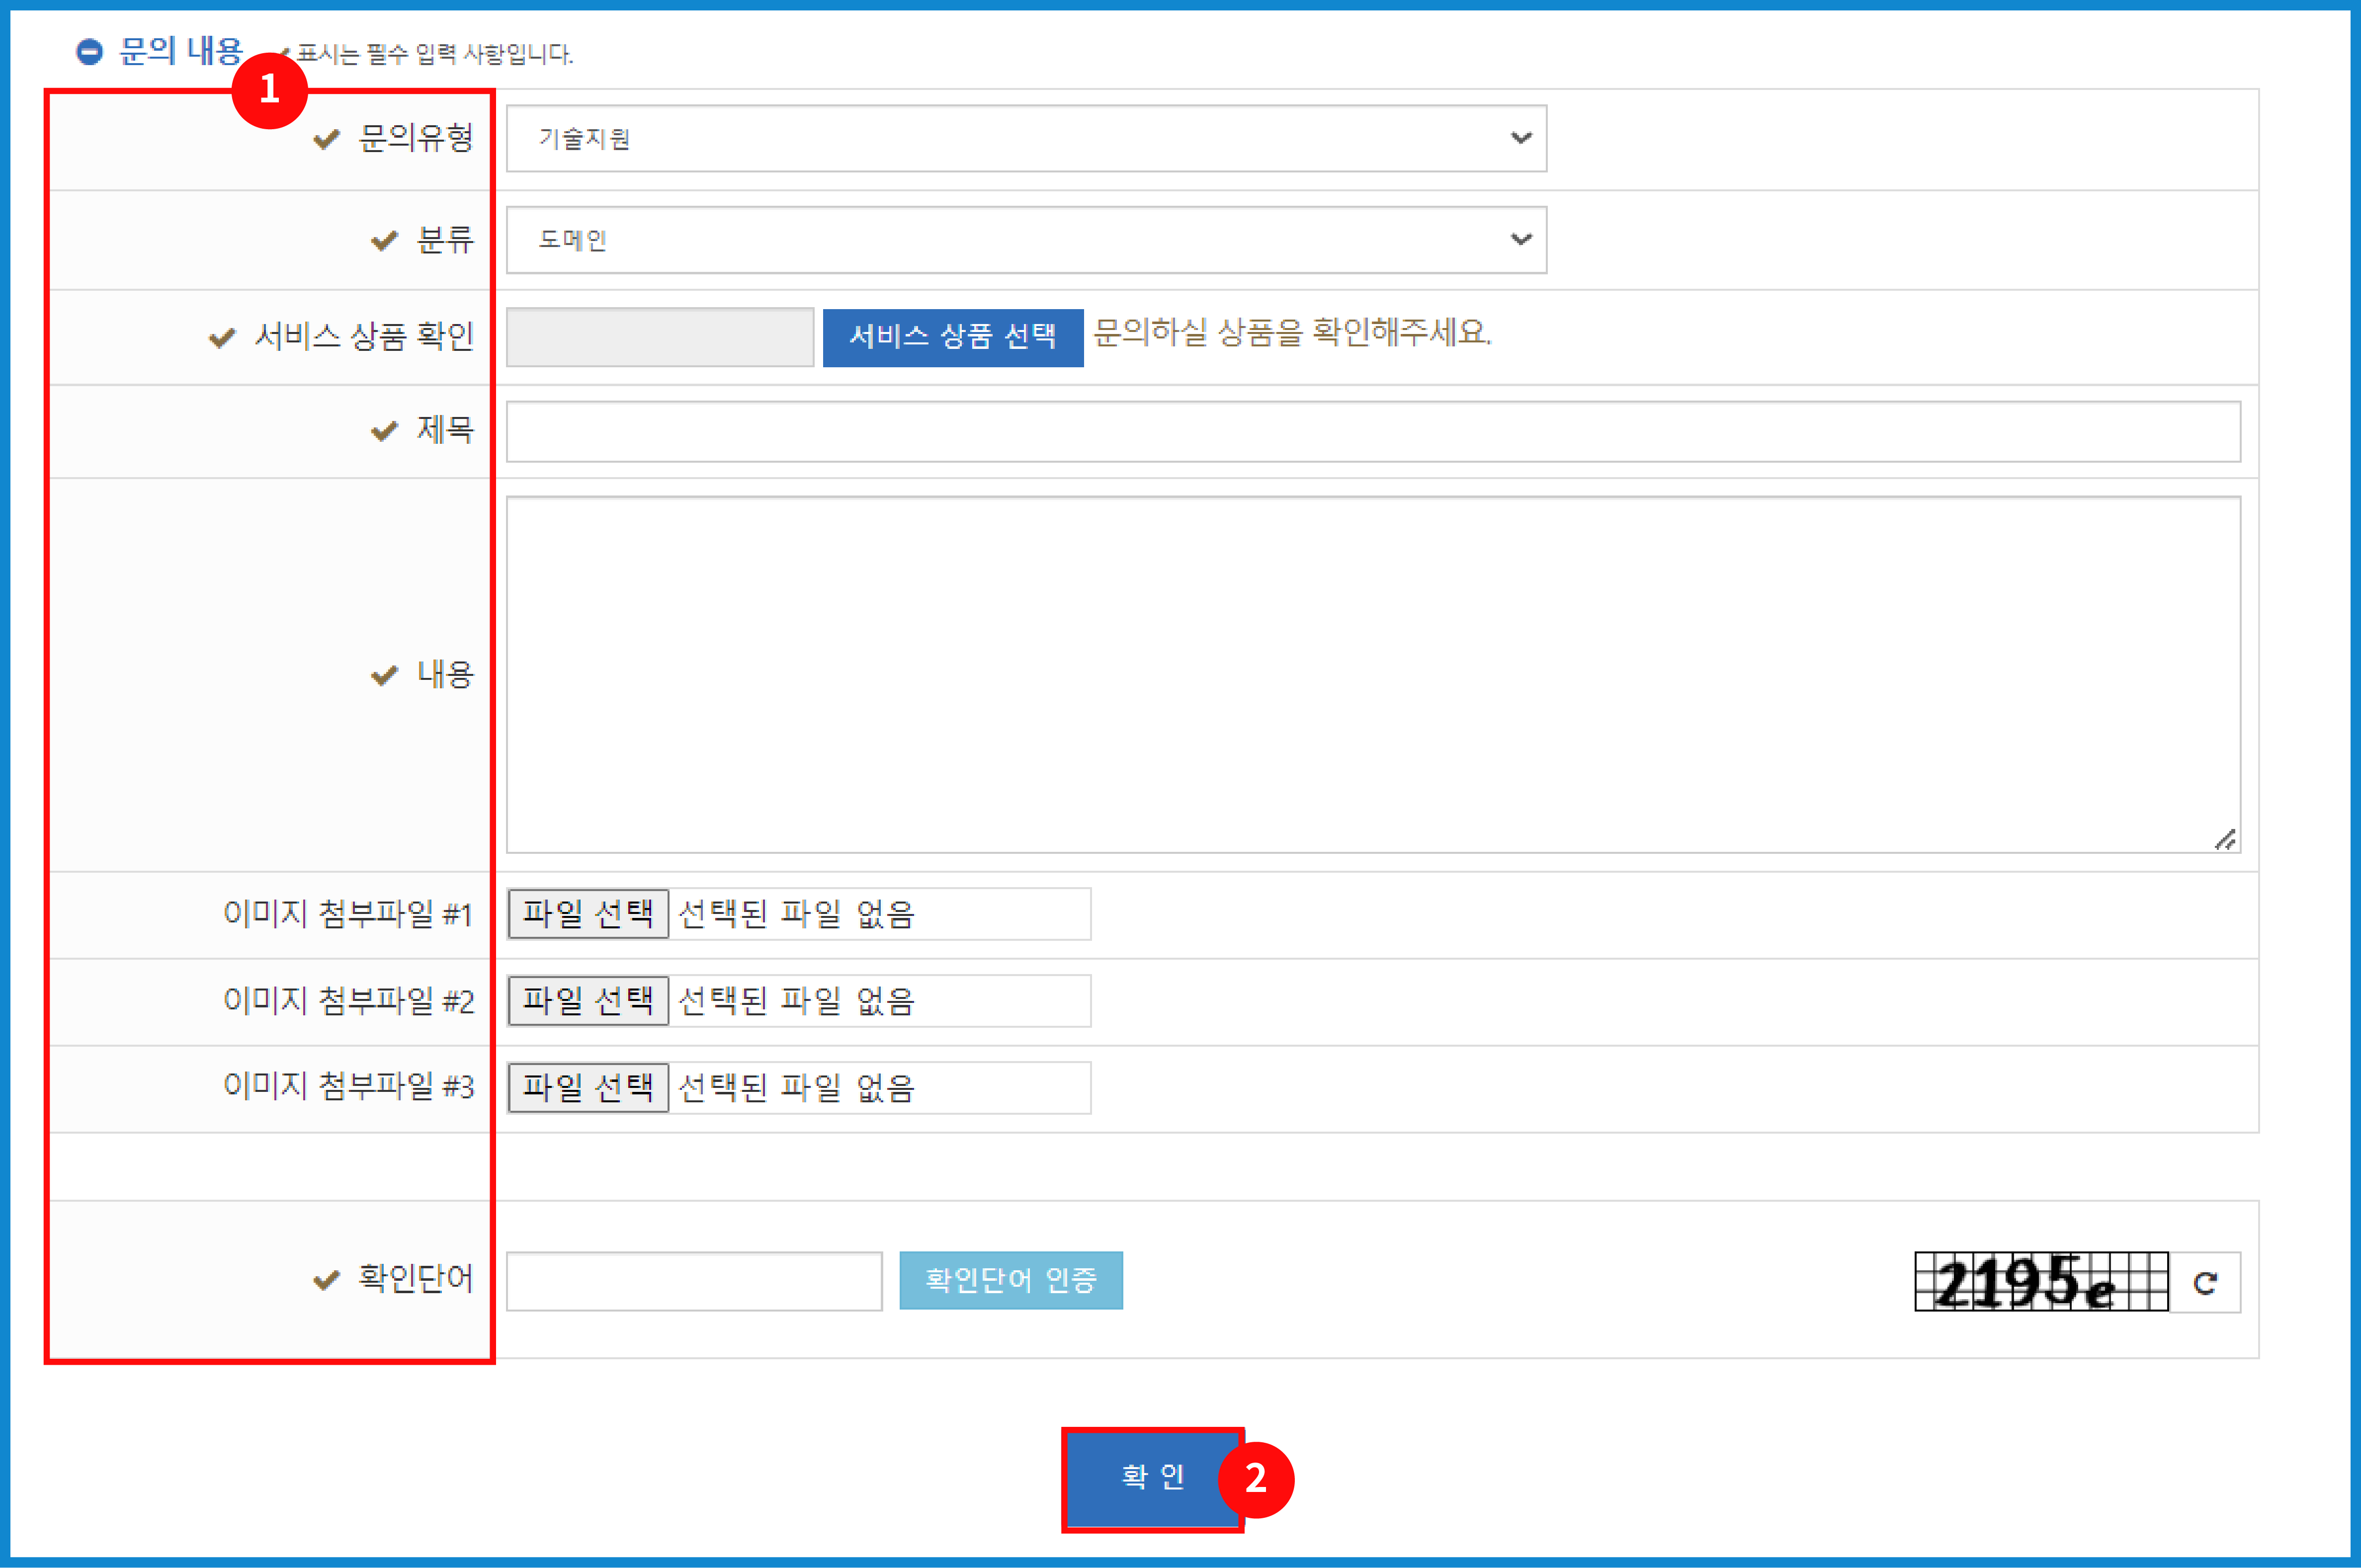The width and height of the screenshot is (2361, 1568).
Task: Click the captcha refresh icon
Action: pos(2205,1282)
